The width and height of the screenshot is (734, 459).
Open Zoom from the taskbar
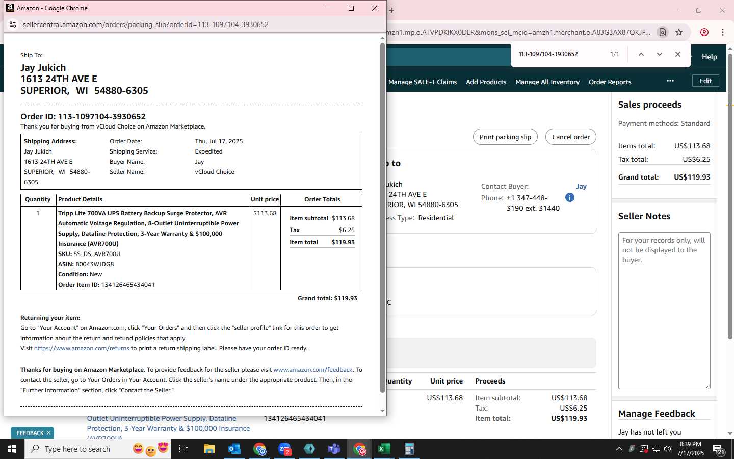coord(284,449)
